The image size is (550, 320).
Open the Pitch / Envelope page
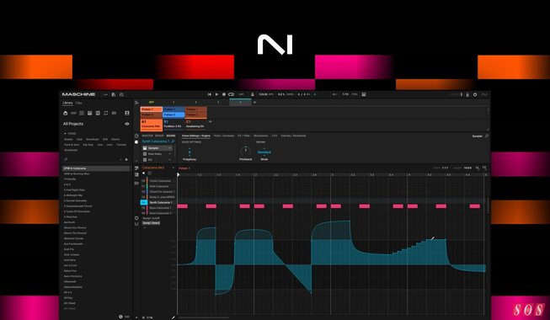224,136
